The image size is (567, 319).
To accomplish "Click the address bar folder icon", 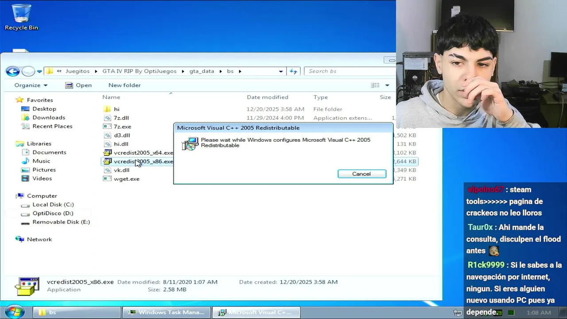I will [x=50, y=71].
